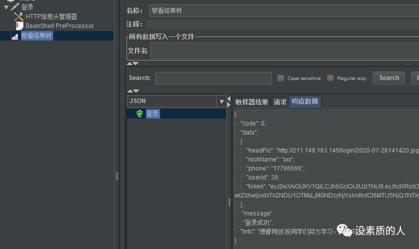Click the "headPic" line in response
This screenshot has height=249, width=419.
click(x=332, y=150)
